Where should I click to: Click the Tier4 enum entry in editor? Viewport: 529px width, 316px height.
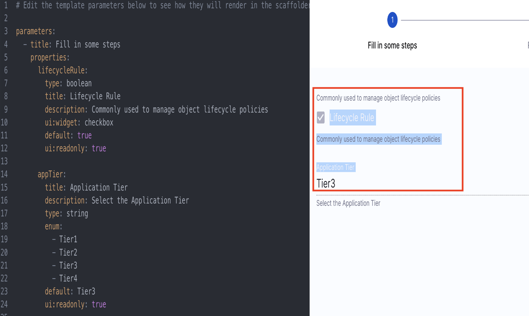click(68, 278)
